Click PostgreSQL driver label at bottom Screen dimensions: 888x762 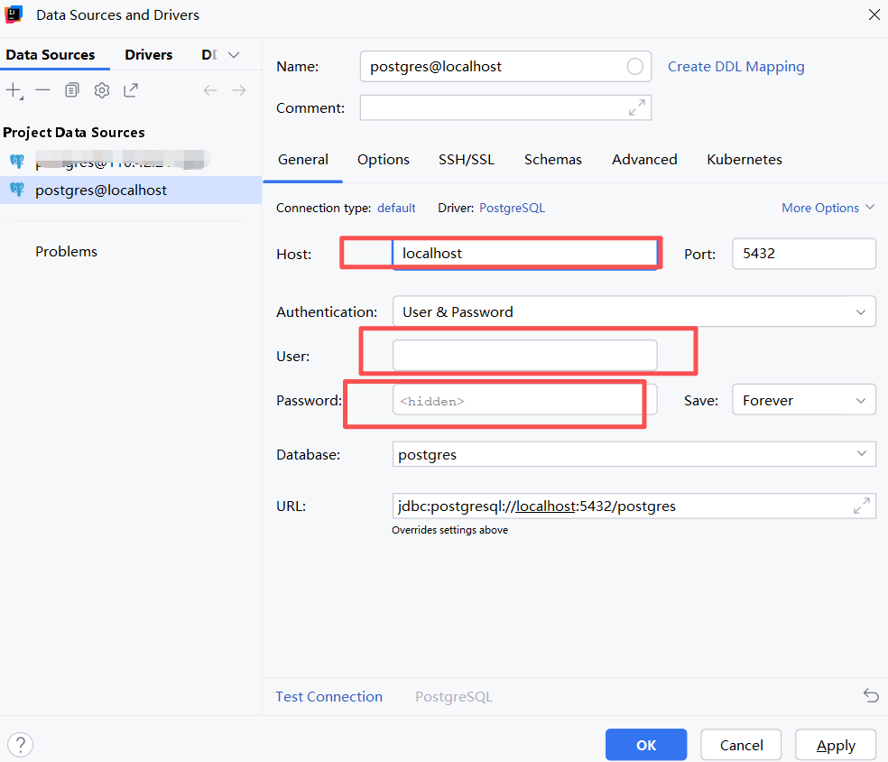point(454,696)
